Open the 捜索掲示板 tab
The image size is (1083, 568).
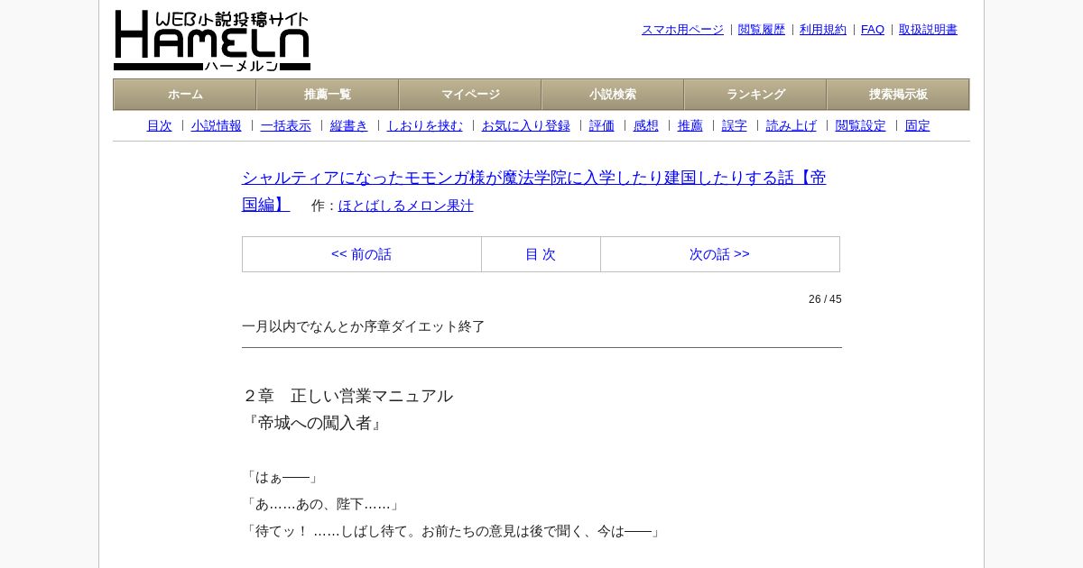click(x=898, y=95)
